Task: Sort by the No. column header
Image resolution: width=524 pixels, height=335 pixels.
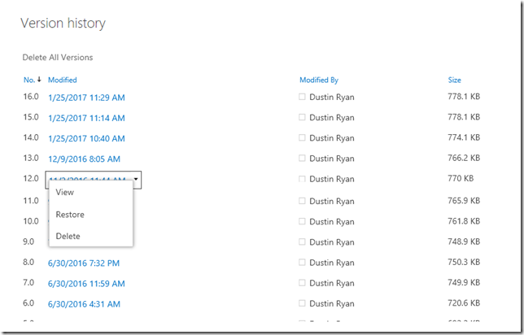Action: 28,80
